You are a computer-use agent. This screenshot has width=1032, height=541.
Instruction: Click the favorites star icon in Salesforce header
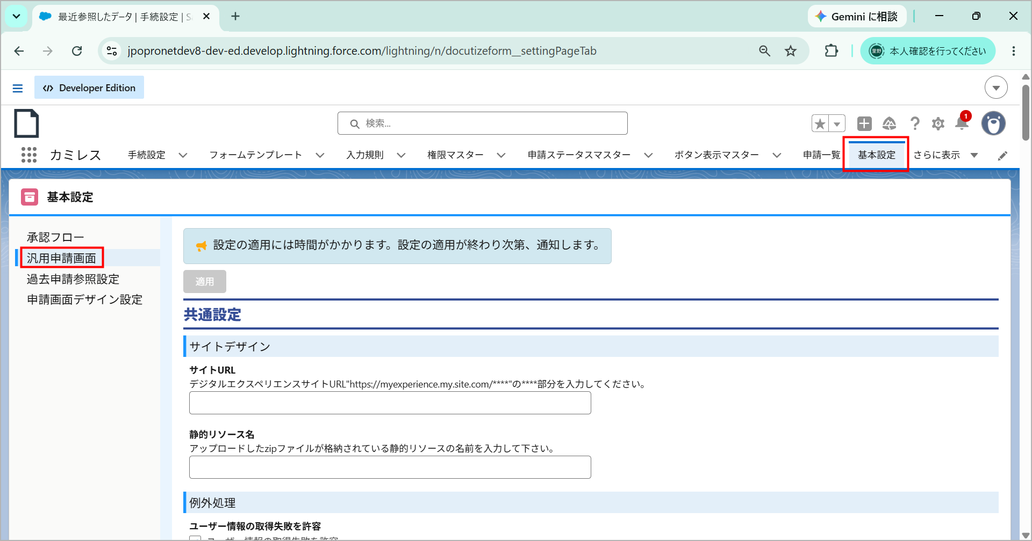pyautogui.click(x=820, y=123)
